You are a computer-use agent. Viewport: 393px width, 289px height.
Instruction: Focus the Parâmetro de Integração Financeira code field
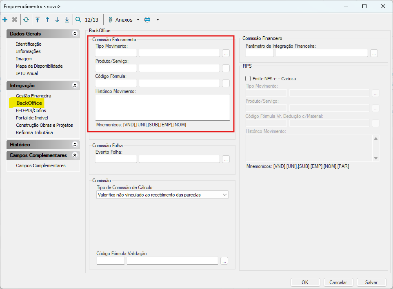click(260, 53)
